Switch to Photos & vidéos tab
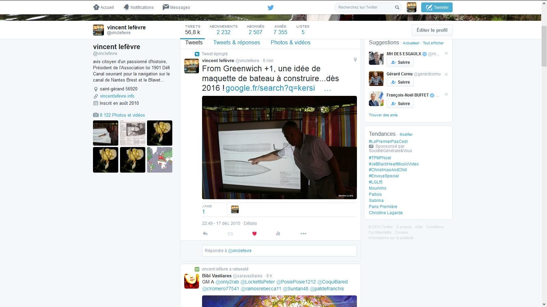 (291, 43)
